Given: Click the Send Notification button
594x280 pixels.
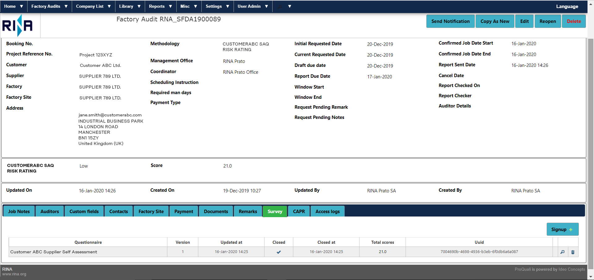Looking at the screenshot, I should coord(450,21).
